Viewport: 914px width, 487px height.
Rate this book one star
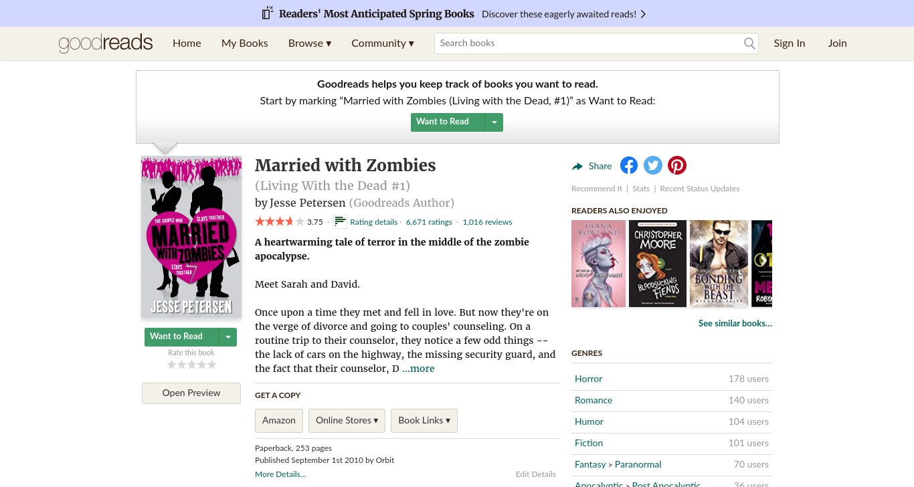pyautogui.click(x=171, y=365)
